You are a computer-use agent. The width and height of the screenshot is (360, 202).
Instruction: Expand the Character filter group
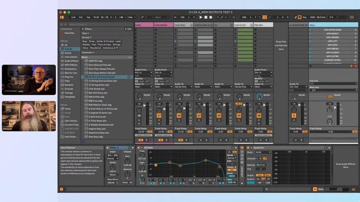click(88, 52)
